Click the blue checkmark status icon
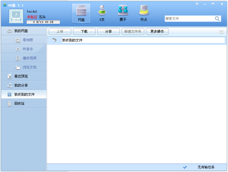228x172 pixels. (185, 167)
